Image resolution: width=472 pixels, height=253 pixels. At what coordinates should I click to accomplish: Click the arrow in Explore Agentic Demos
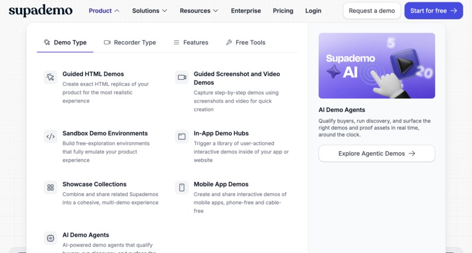(412, 153)
